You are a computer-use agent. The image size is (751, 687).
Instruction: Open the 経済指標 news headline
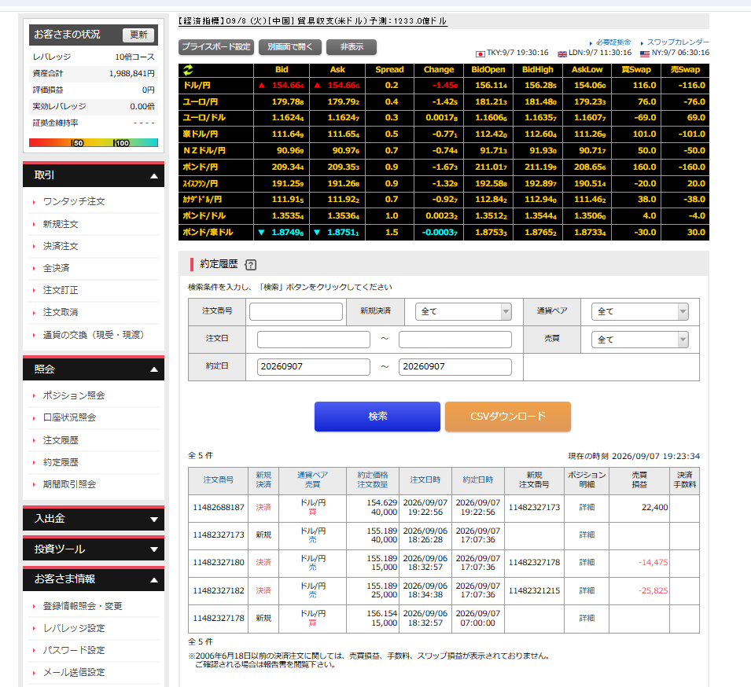click(313, 21)
